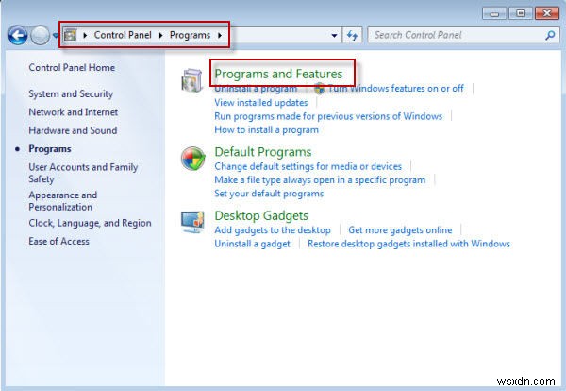Open View installed updates
The height and width of the screenshot is (391, 566).
pos(261,103)
